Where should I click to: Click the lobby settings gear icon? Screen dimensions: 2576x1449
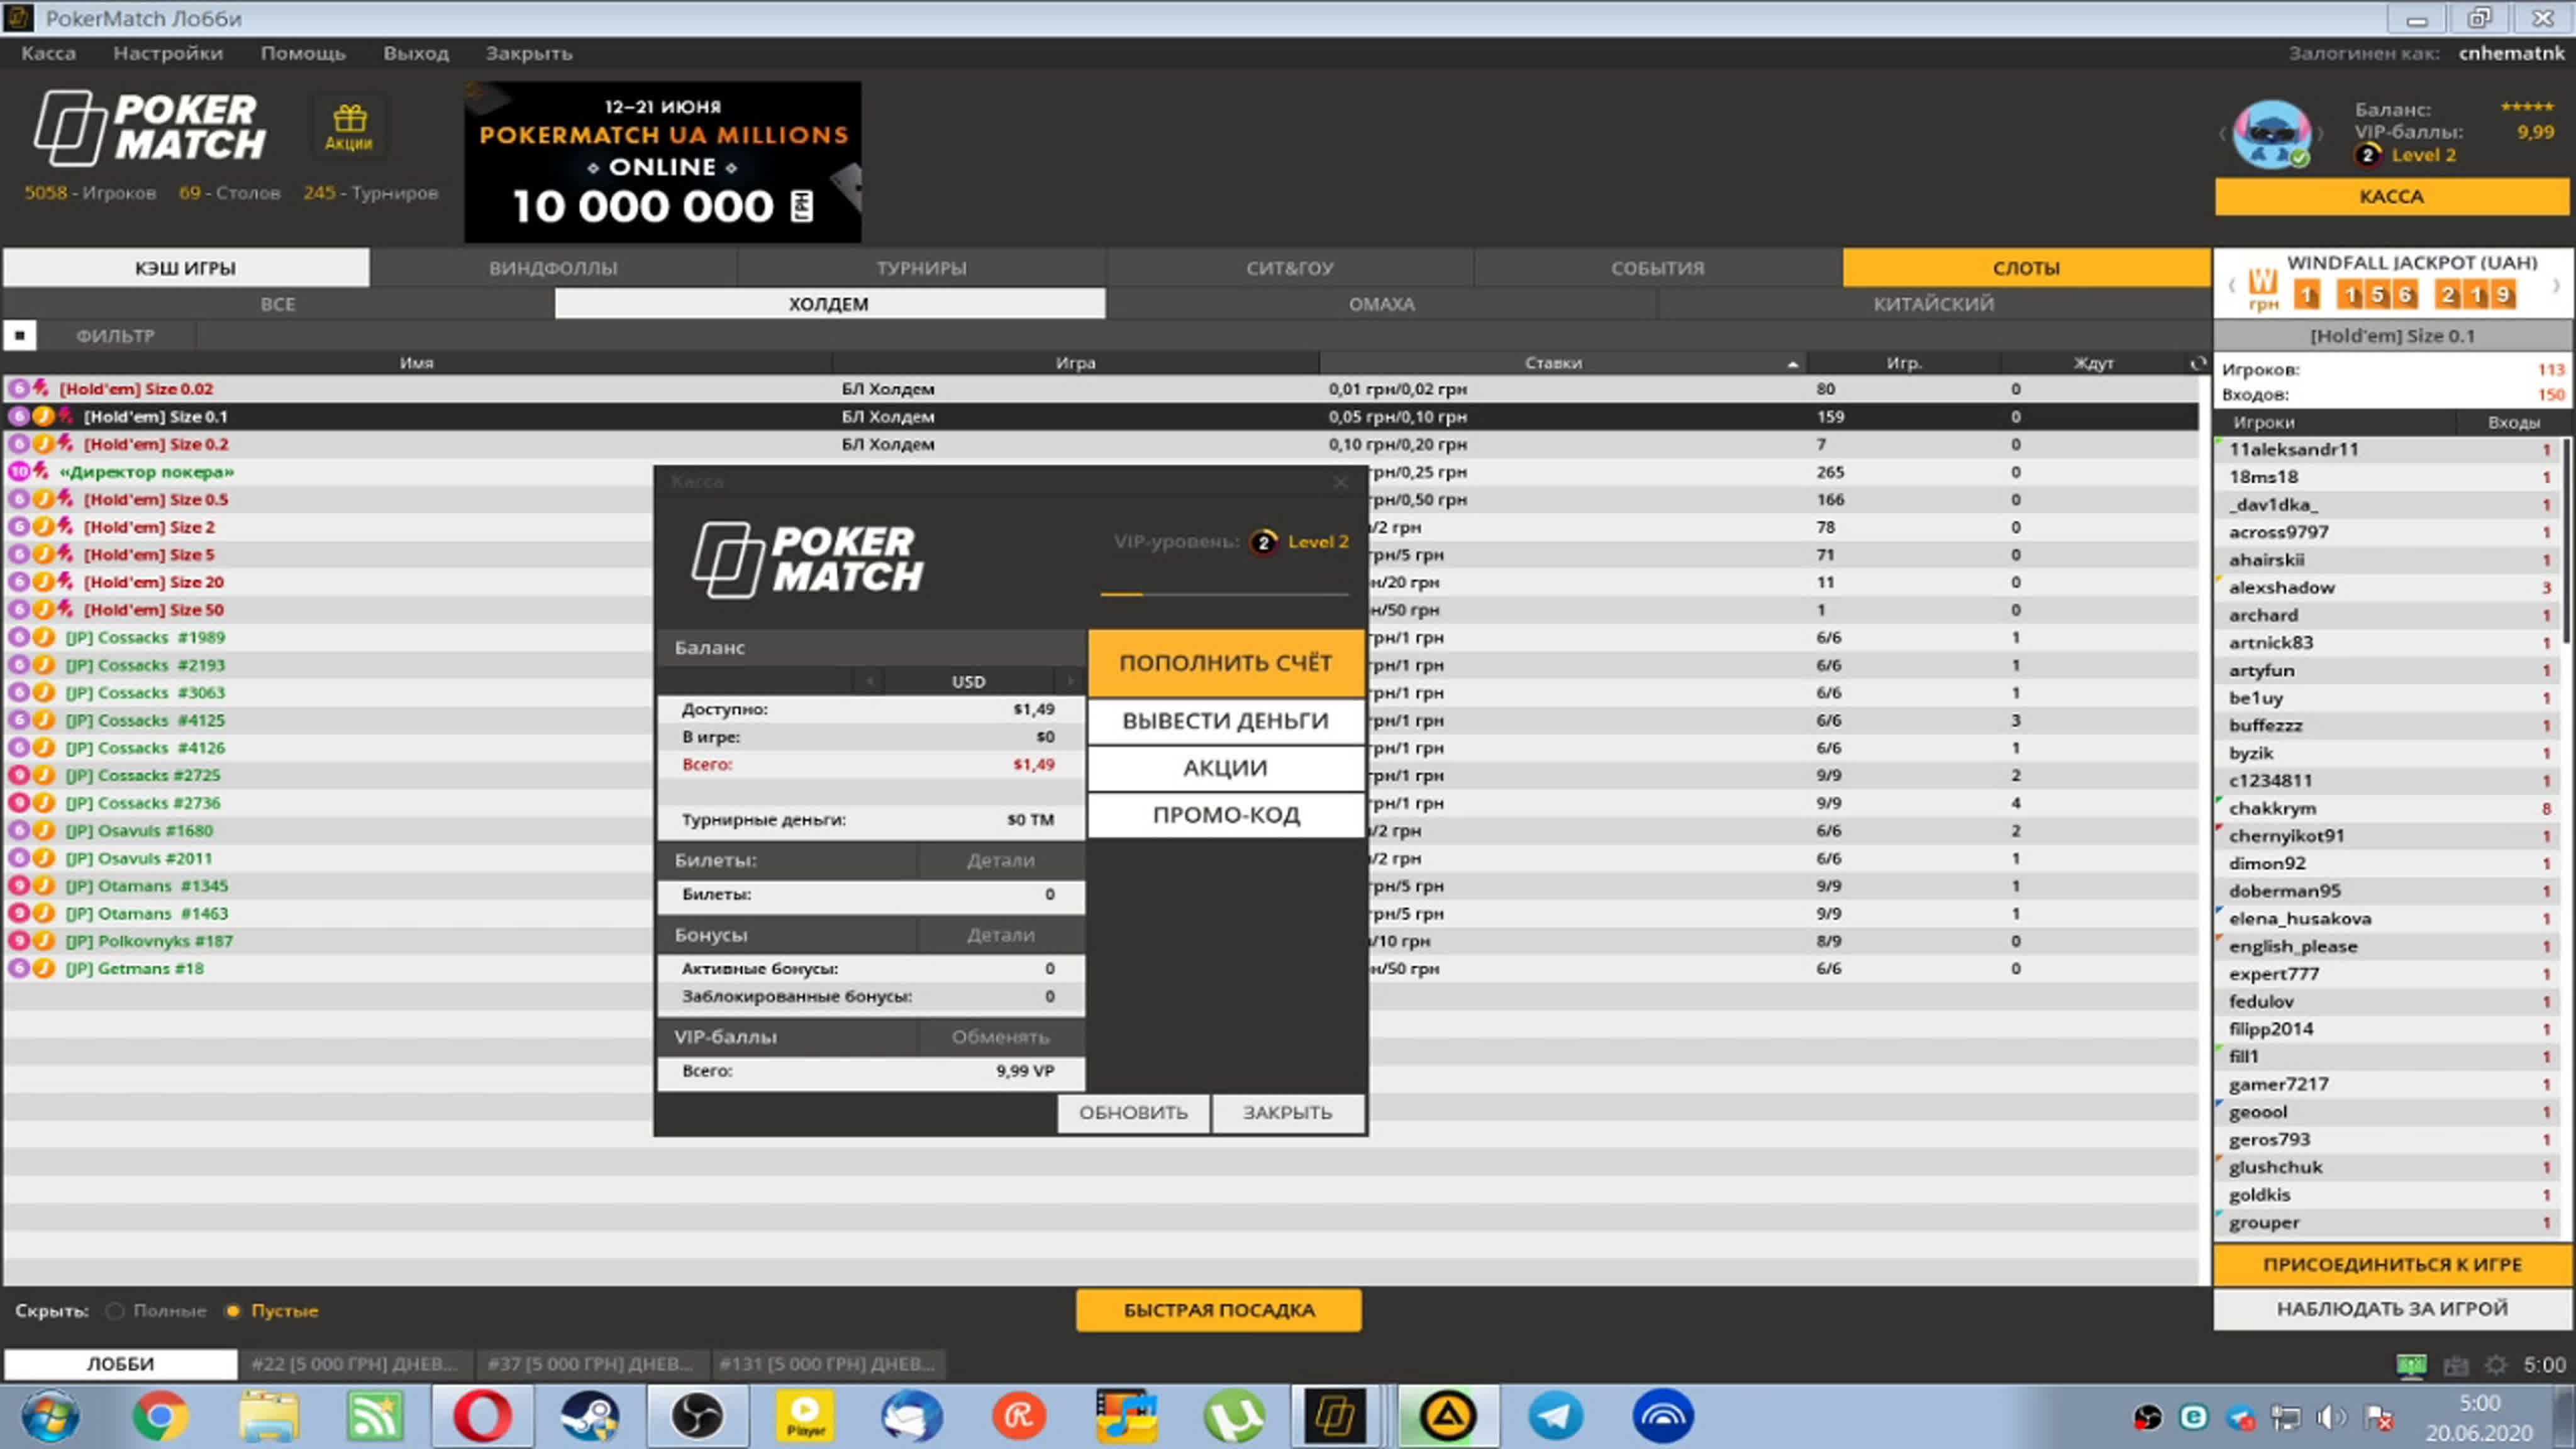[x=2496, y=1364]
